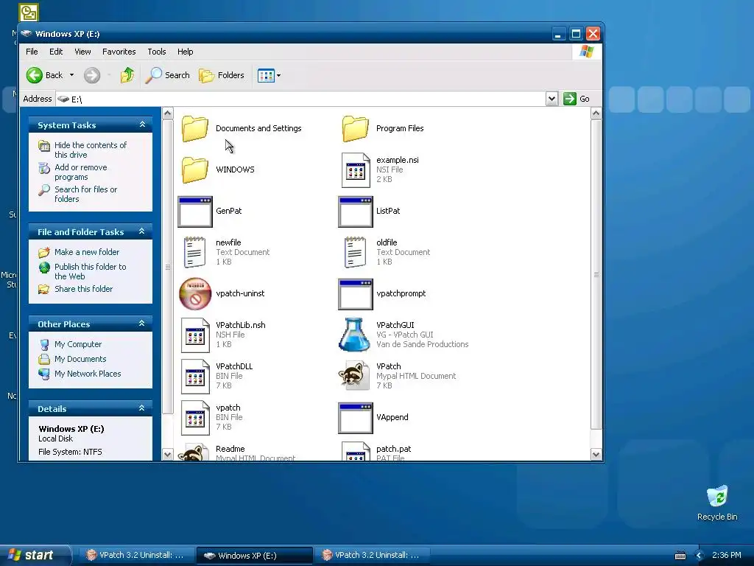The image size is (754, 566).
Task: Click file list scroll down arrow
Action: (x=596, y=454)
